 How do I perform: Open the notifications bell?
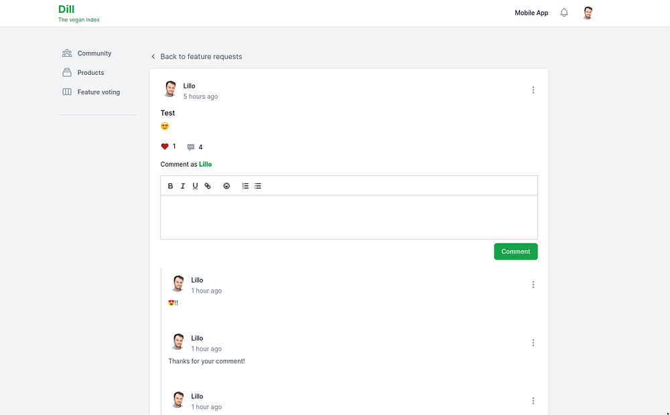(564, 13)
